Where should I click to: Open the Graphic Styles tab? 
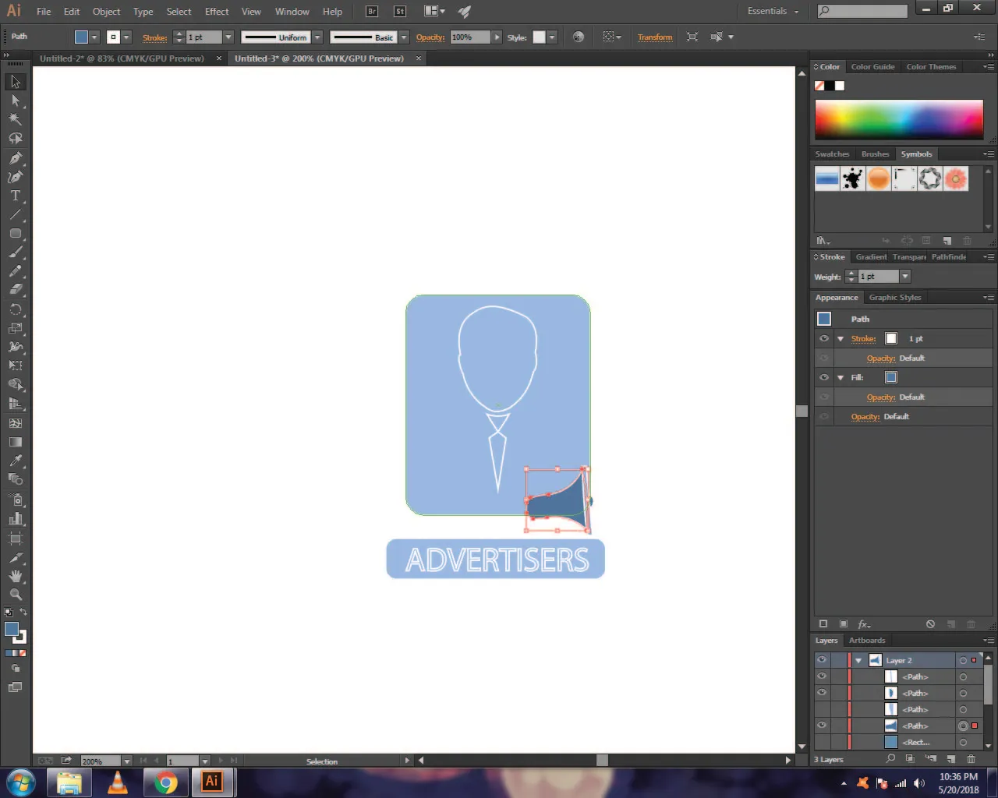894,298
